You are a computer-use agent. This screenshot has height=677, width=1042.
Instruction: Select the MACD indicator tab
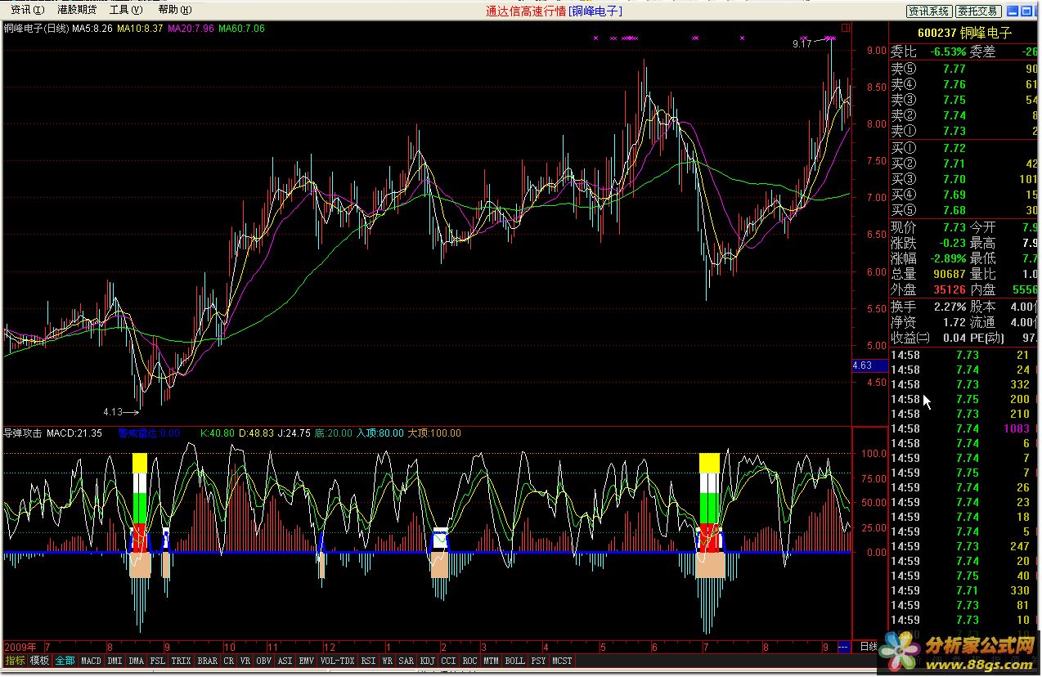tap(91, 661)
